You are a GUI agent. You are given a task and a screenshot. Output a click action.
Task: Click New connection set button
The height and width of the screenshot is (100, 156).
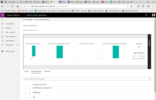[41, 20]
